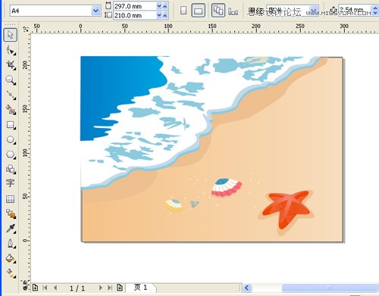Select the Polygon tool

pyautogui.click(x=11, y=154)
